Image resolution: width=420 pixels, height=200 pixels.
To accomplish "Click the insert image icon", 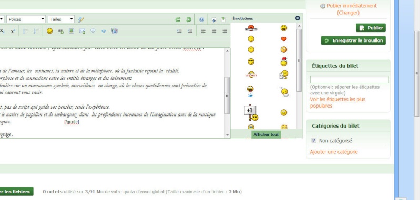I will point(71,31).
